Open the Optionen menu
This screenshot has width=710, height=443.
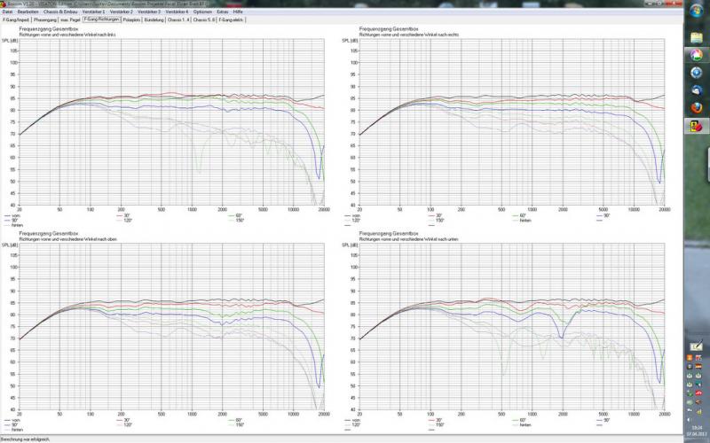(x=202, y=12)
